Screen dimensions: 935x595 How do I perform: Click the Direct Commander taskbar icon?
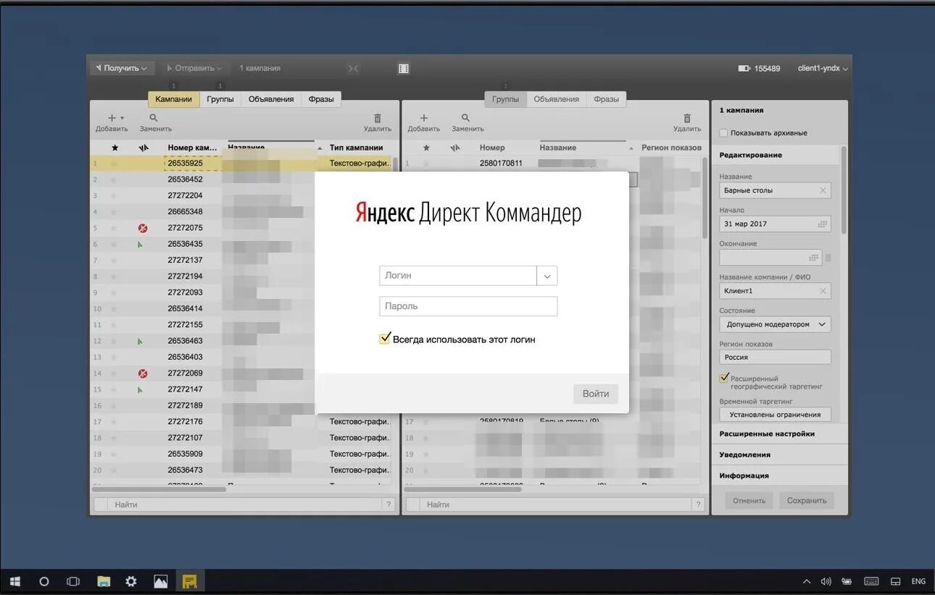click(x=190, y=581)
